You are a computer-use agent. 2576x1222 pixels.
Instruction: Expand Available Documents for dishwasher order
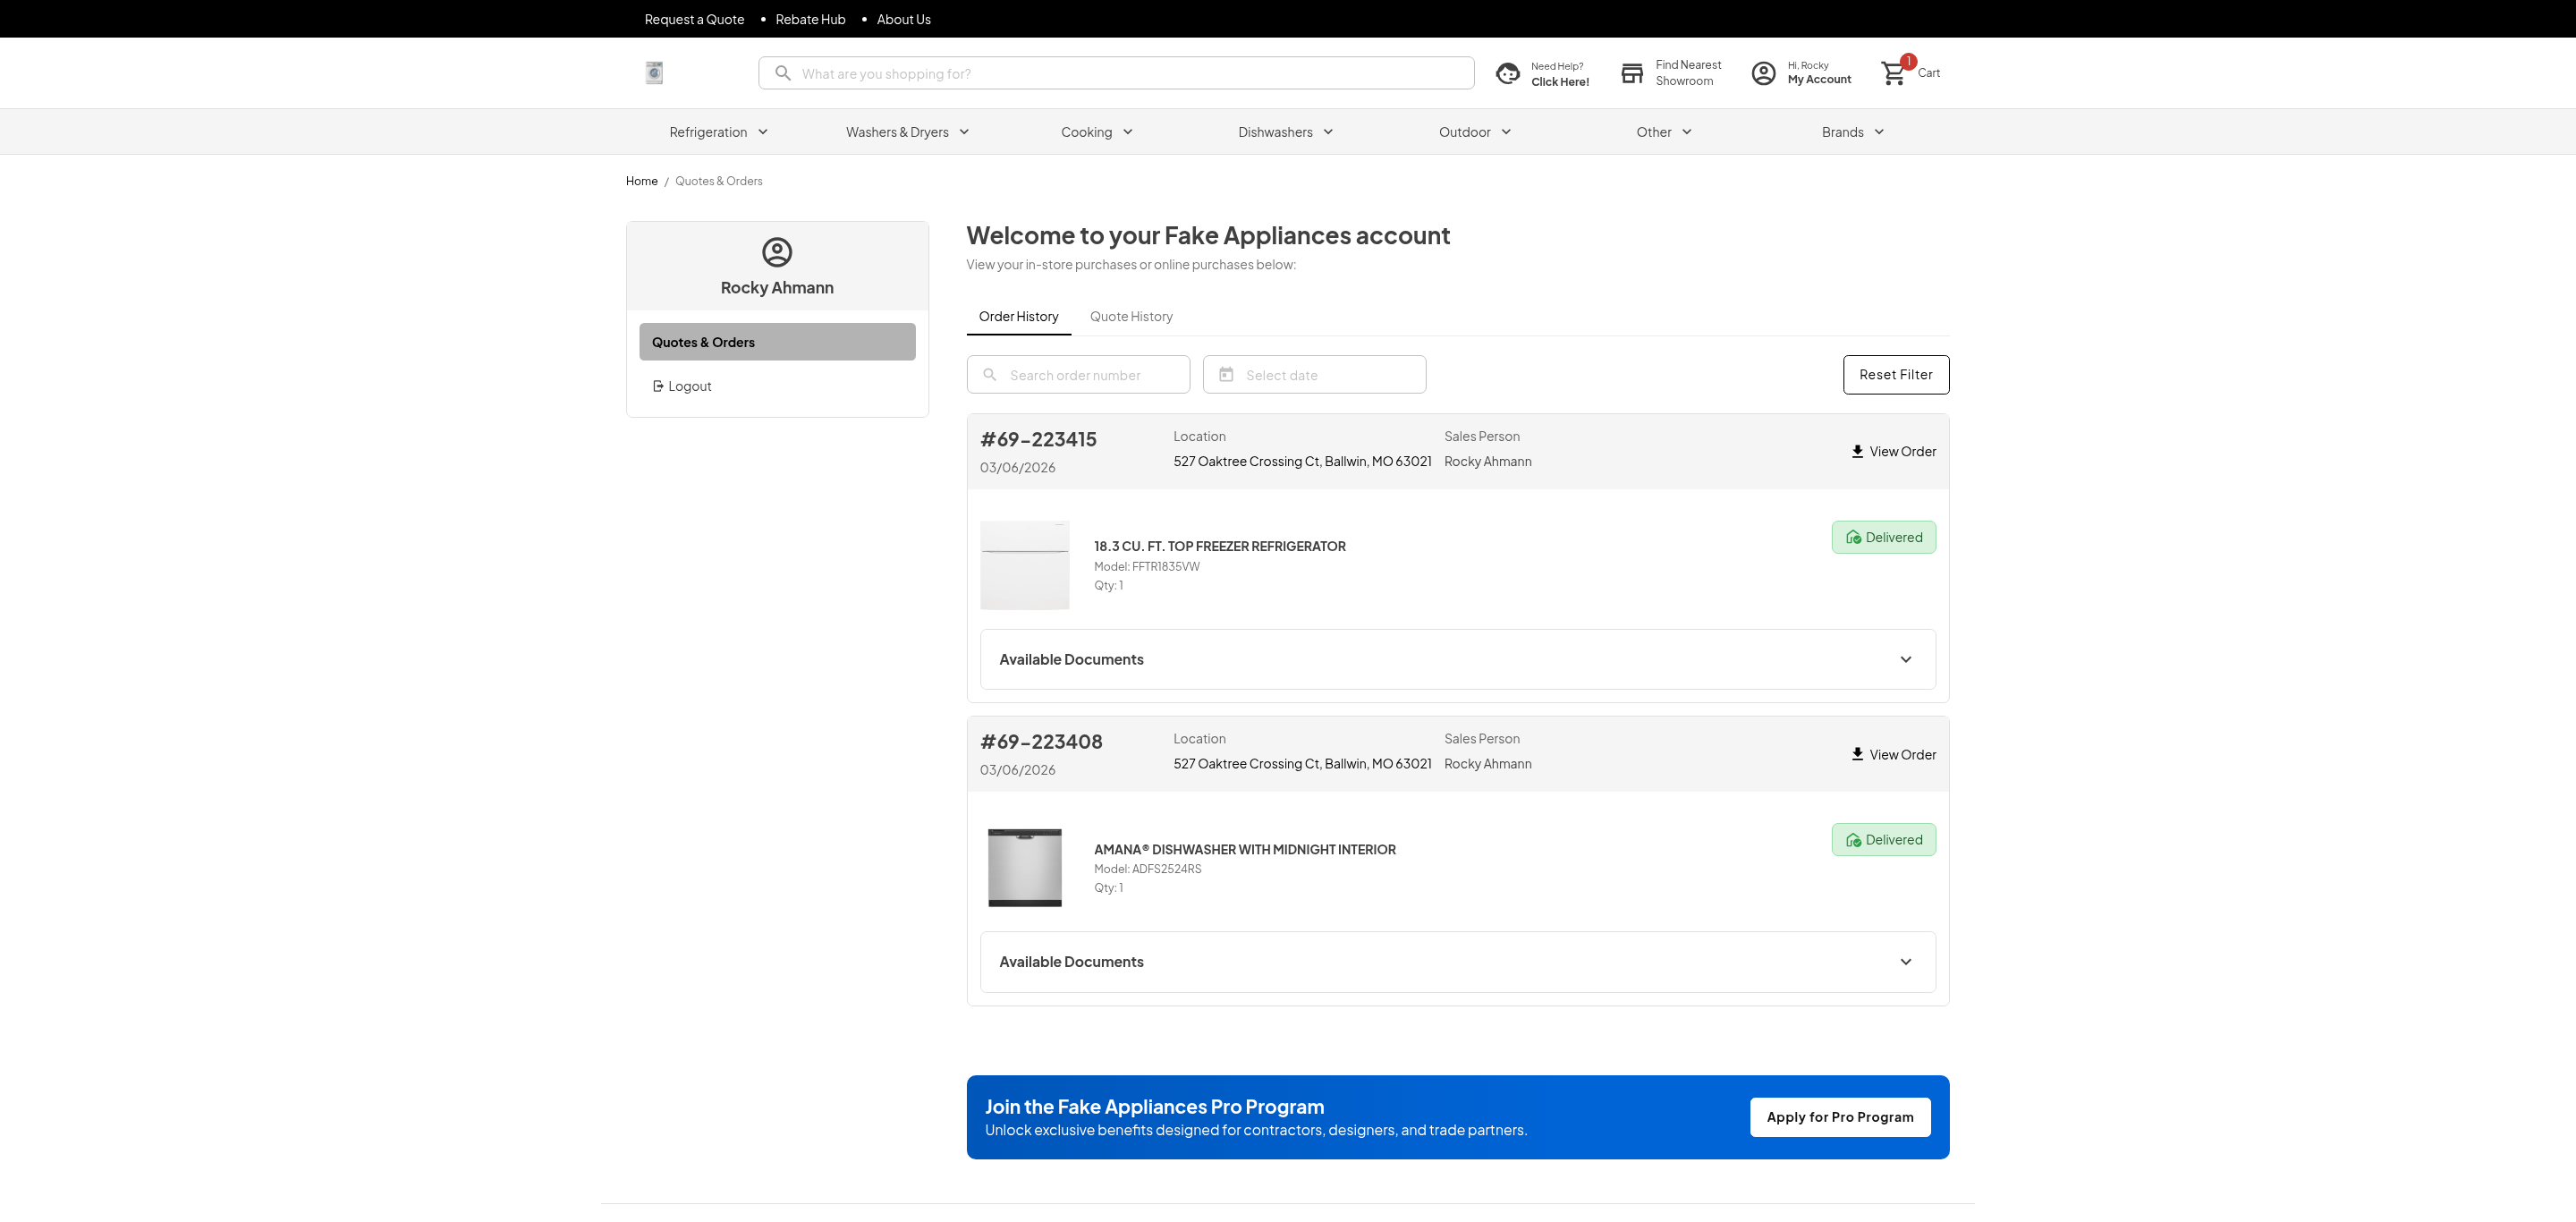point(1905,962)
